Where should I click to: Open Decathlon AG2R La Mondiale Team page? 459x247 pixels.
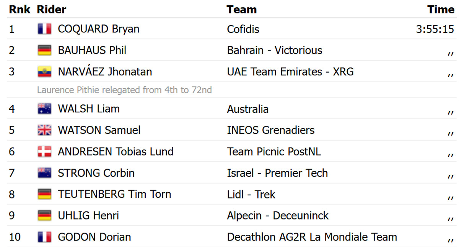pos(312,237)
